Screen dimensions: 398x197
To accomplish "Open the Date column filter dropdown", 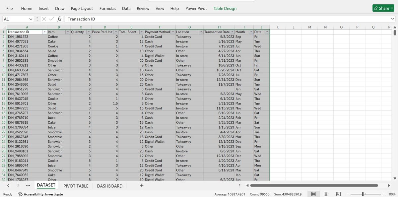I will (x=267, y=32).
